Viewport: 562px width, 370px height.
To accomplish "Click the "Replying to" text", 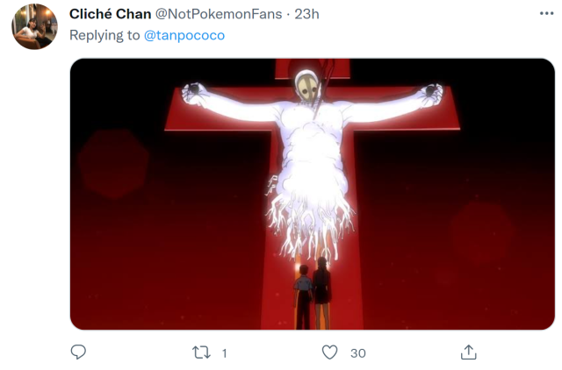I will (x=103, y=35).
